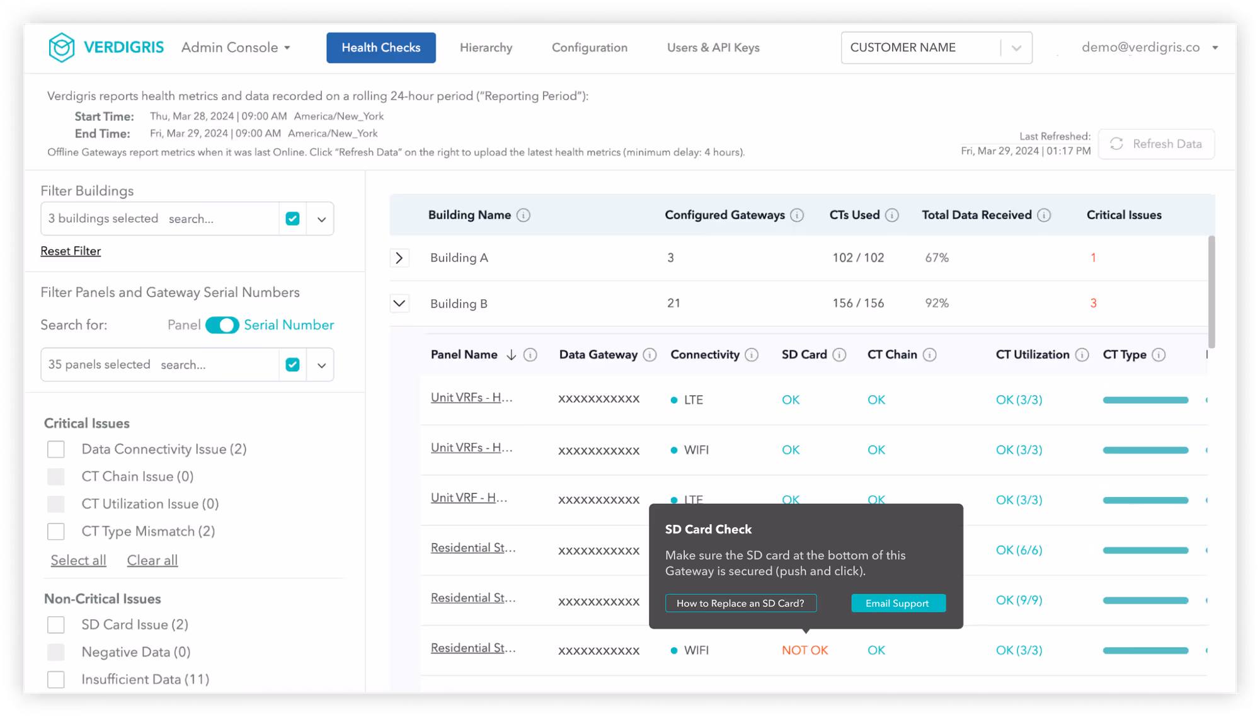The image size is (1260, 717).
Task: Click the Verdigris hexagon logo icon
Action: [62, 48]
